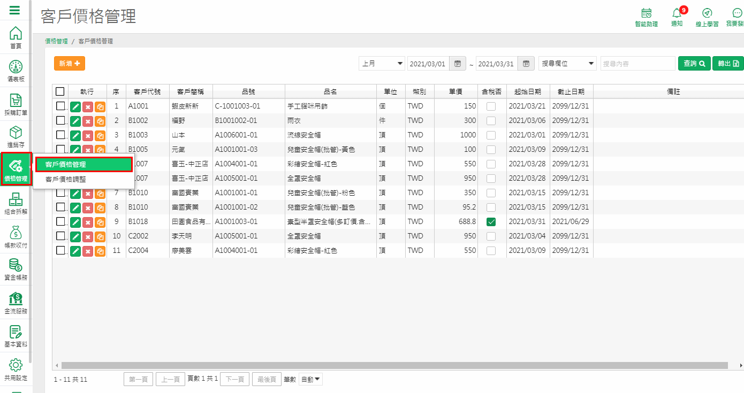This screenshot has height=393, width=744.
Task: Open the 通知 notifications bell
Action: coord(677,17)
